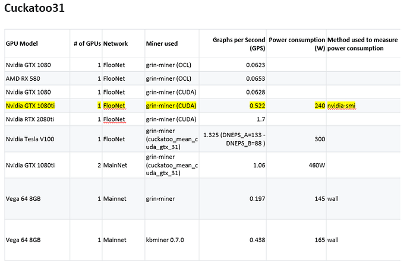Select the Graphs per Second (GPS) header
410x266 pixels.
pos(239,44)
